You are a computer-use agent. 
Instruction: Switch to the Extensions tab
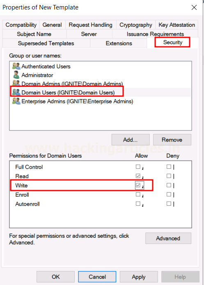click(x=119, y=43)
